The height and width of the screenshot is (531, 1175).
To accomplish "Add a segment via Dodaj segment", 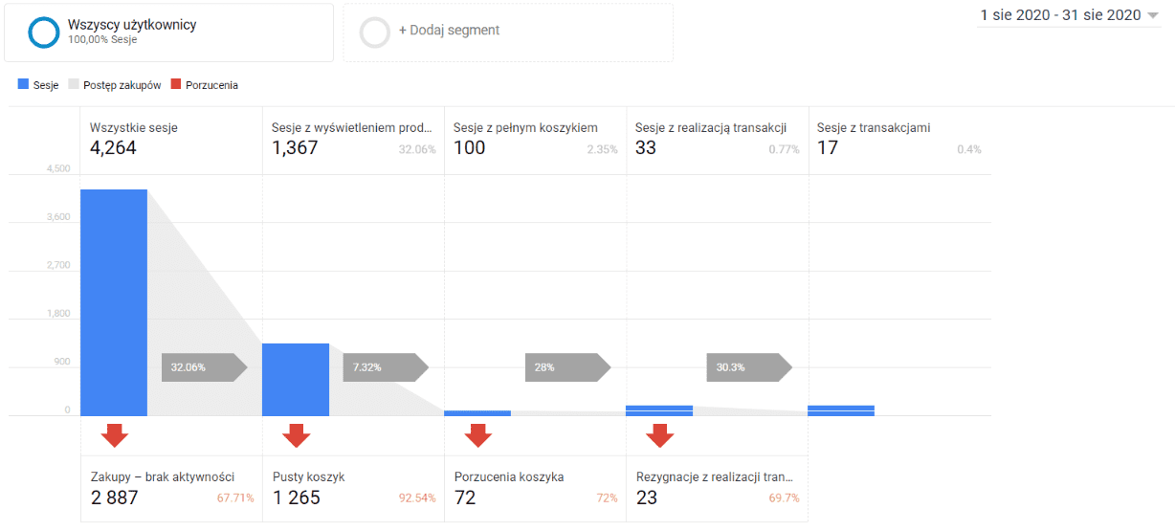I will pyautogui.click(x=450, y=31).
